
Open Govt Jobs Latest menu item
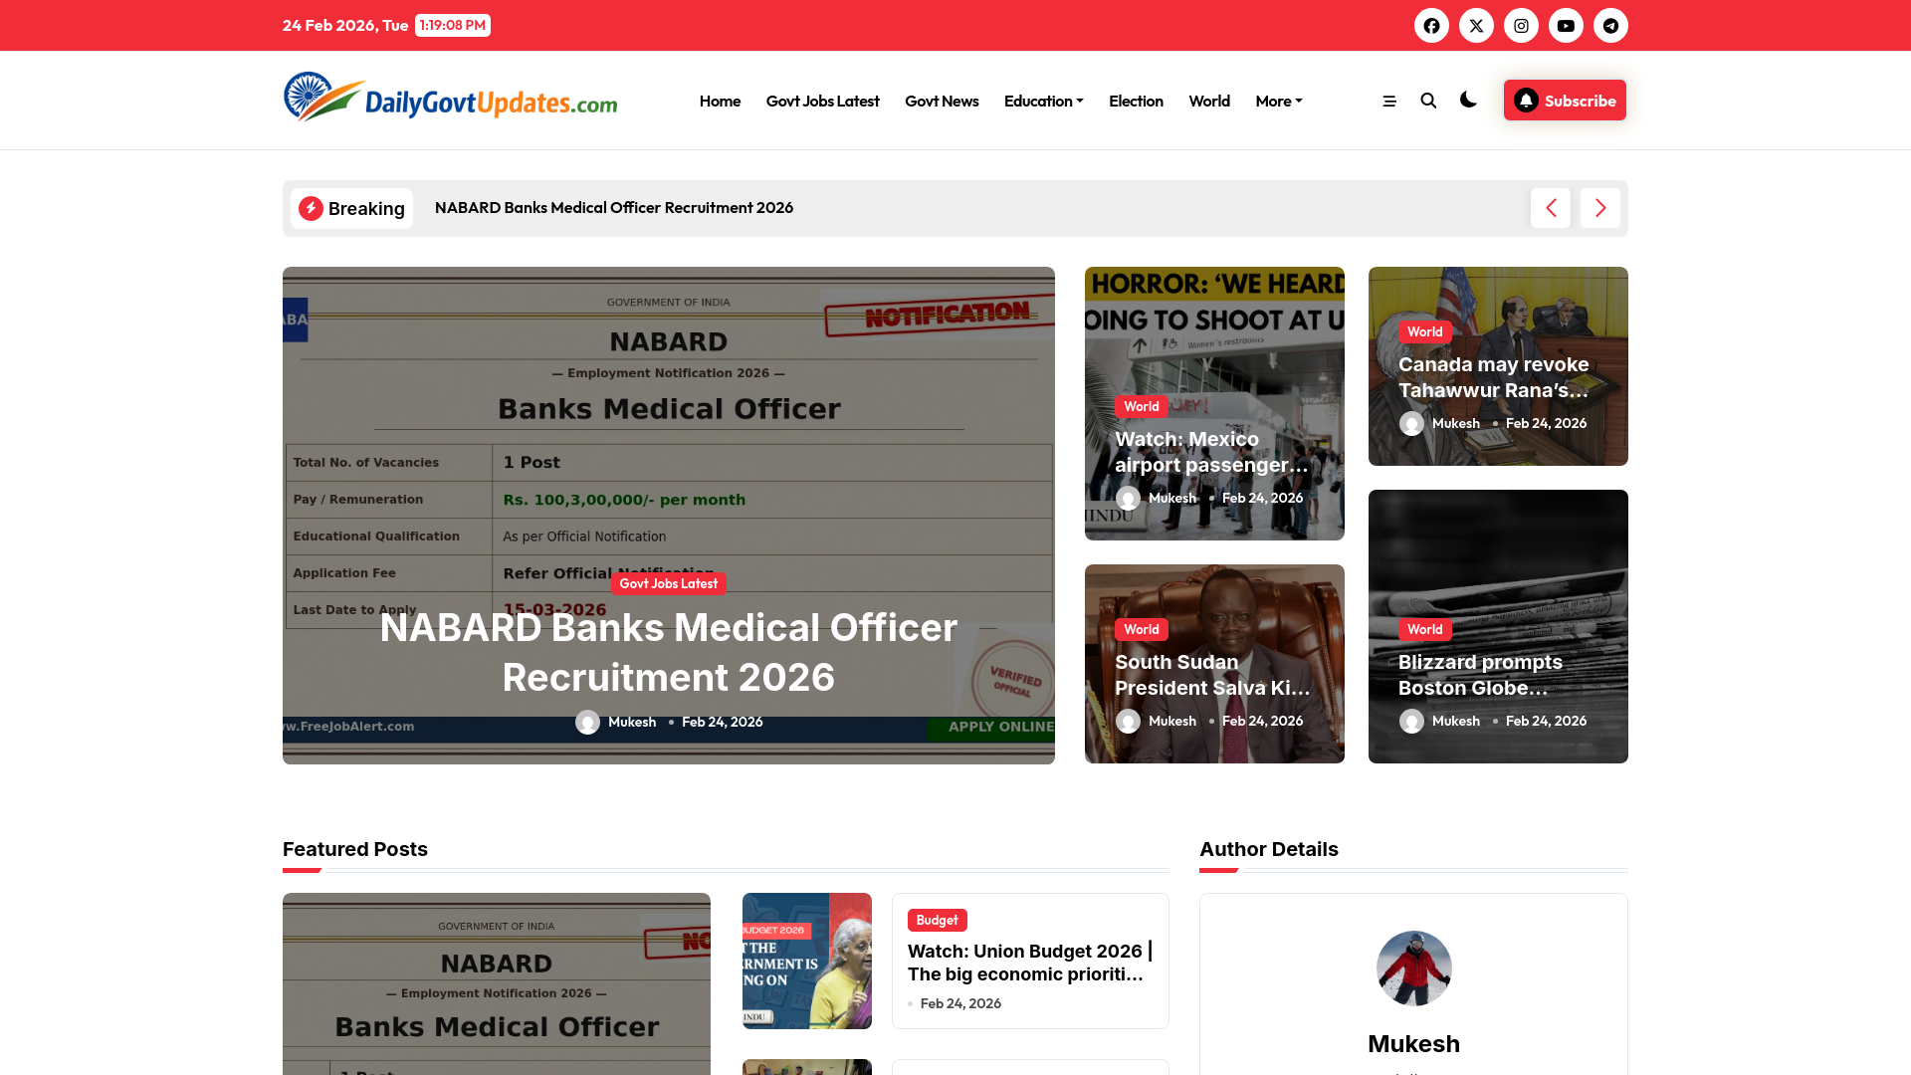[822, 101]
